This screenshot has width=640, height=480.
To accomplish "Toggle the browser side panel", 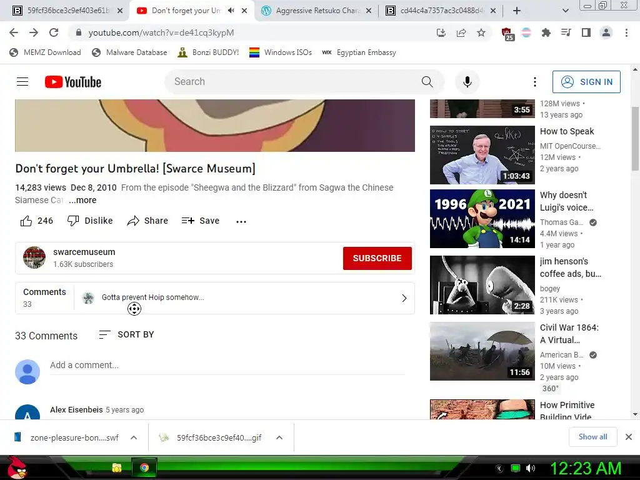I will click(586, 32).
